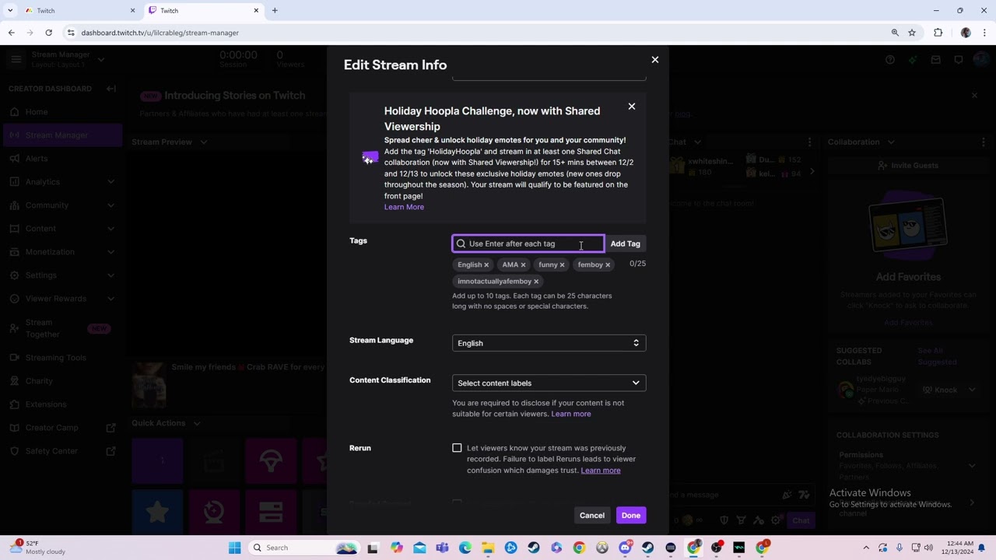Check the Rerun checkbox
Viewport: 996px width, 560px height.
coord(457,448)
